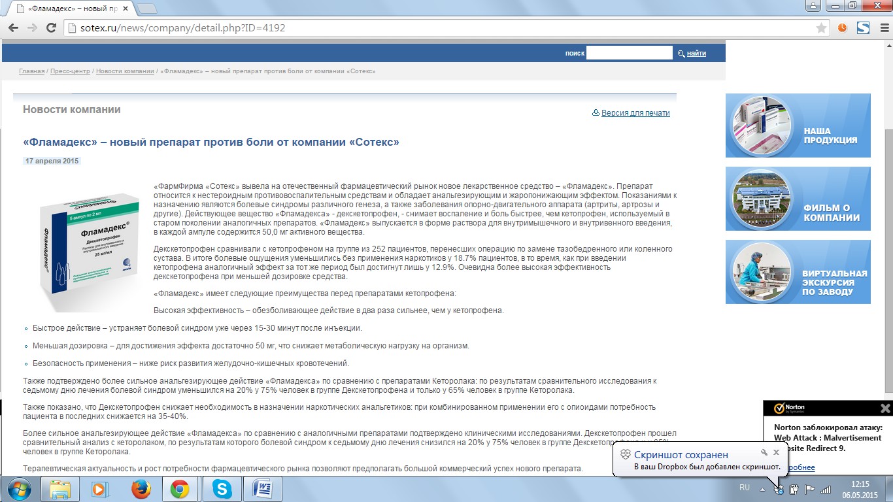Open Skype from the taskbar

coord(222,489)
